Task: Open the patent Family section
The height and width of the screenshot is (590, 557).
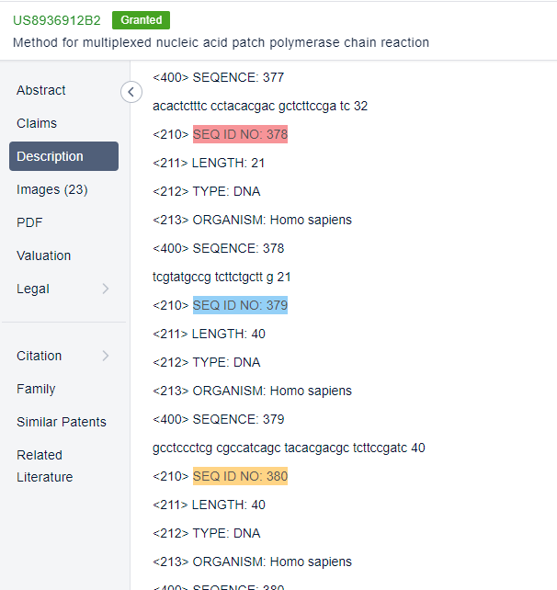Action: tap(36, 389)
